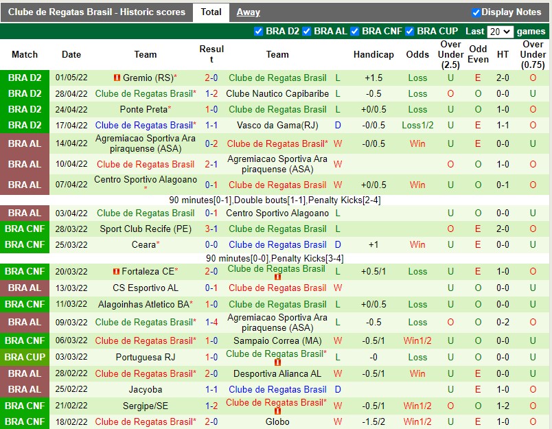This screenshot has height=429, width=552.
Task: Open Ceara team link
Action: [143, 244]
